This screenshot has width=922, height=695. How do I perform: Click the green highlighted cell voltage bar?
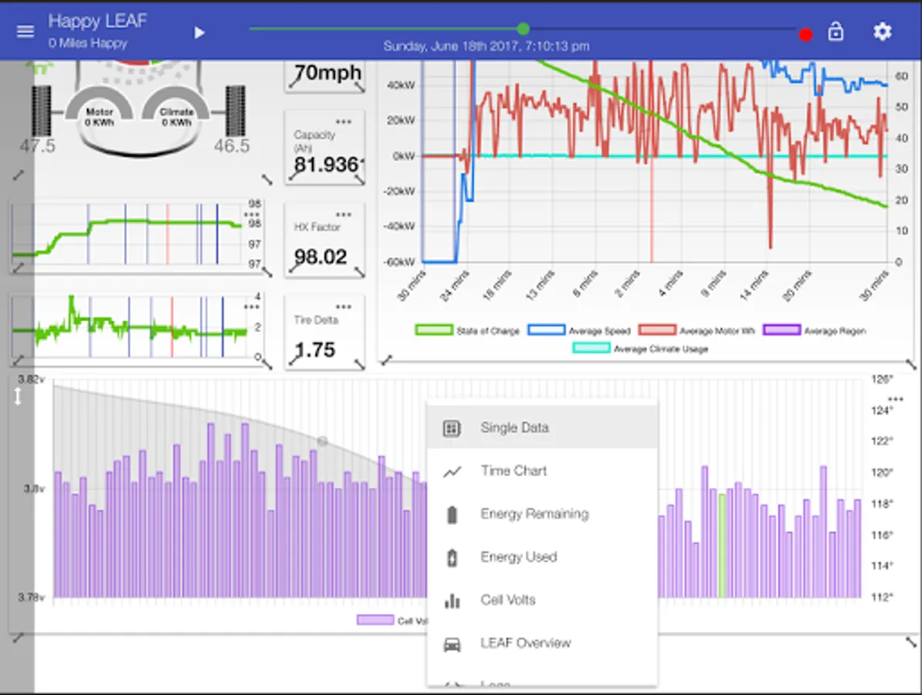pyautogui.click(x=722, y=546)
